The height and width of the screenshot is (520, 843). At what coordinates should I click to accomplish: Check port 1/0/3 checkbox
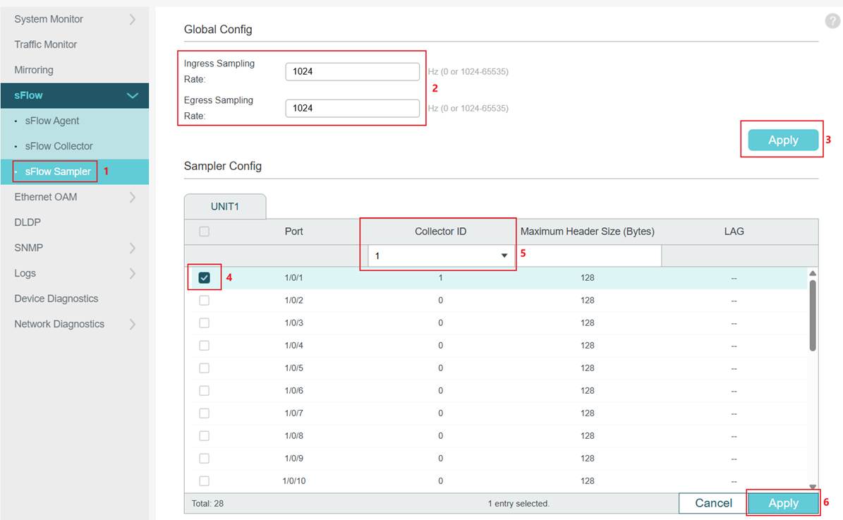(x=205, y=323)
